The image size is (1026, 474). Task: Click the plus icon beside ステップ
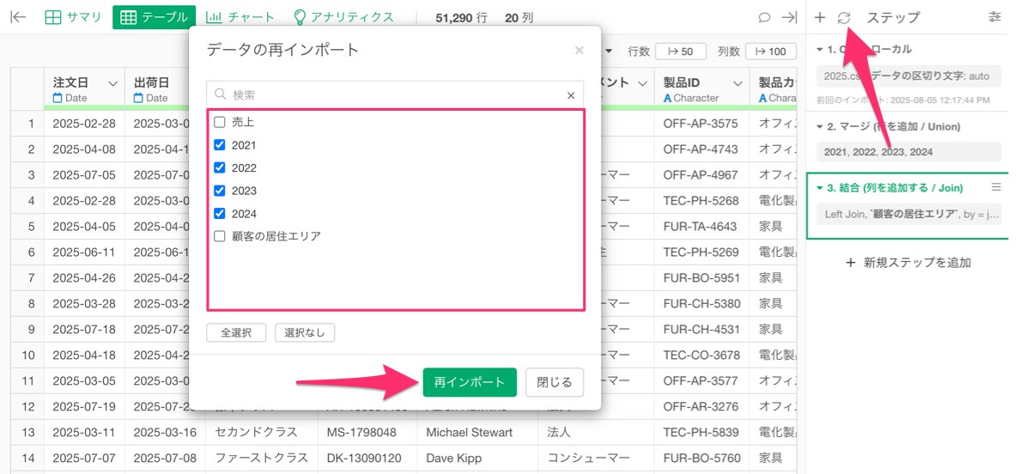(820, 17)
